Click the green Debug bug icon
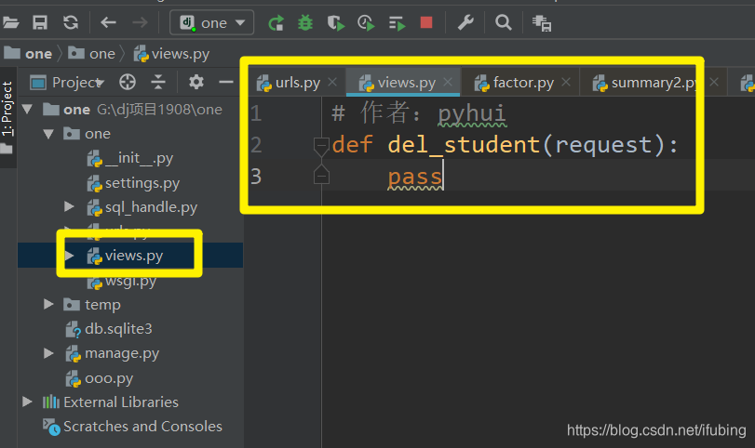 305,22
